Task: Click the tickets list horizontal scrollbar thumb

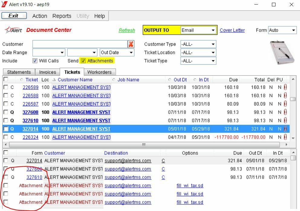Action: click(x=144, y=144)
